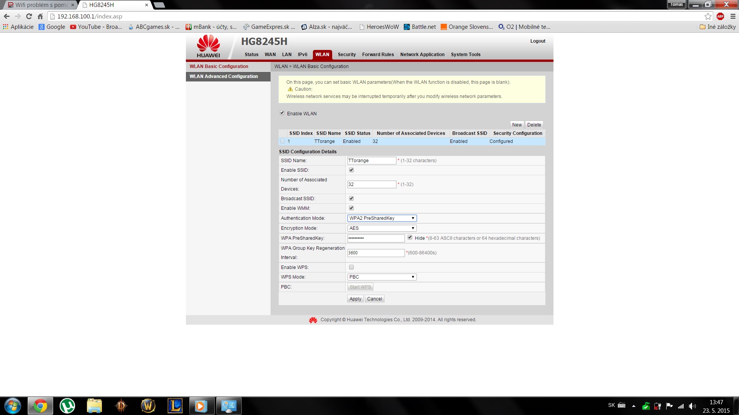Expand the Encryption Mode dropdown
739x415 pixels.
(x=382, y=228)
